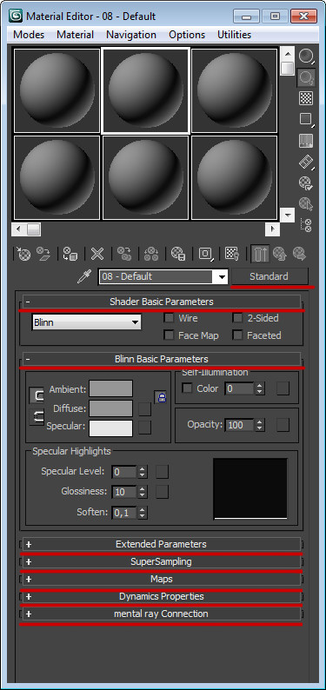Expand the SuperSampling rollout
The height and width of the screenshot is (690, 326).
click(x=161, y=562)
